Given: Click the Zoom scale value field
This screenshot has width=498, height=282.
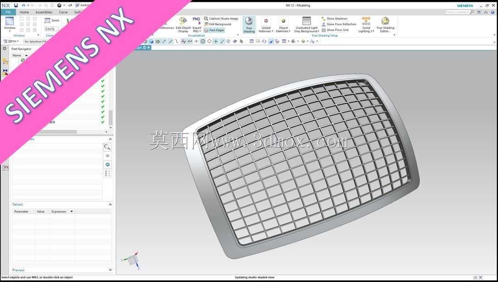Looking at the screenshot, I should pyautogui.click(x=51, y=29).
